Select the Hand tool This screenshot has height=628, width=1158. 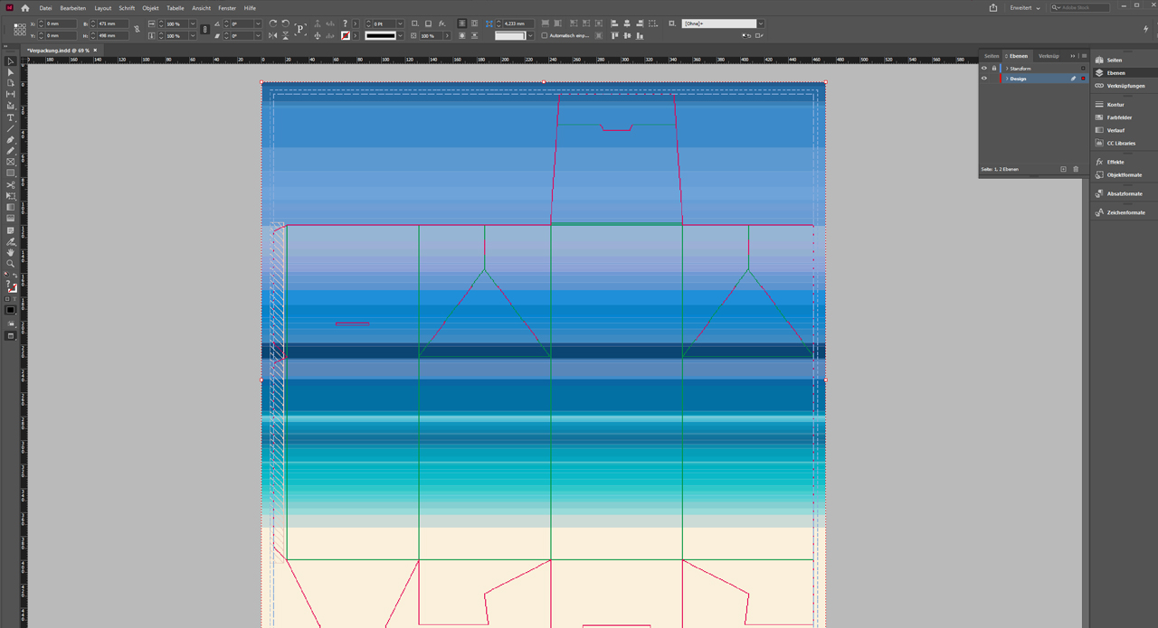pyautogui.click(x=11, y=253)
